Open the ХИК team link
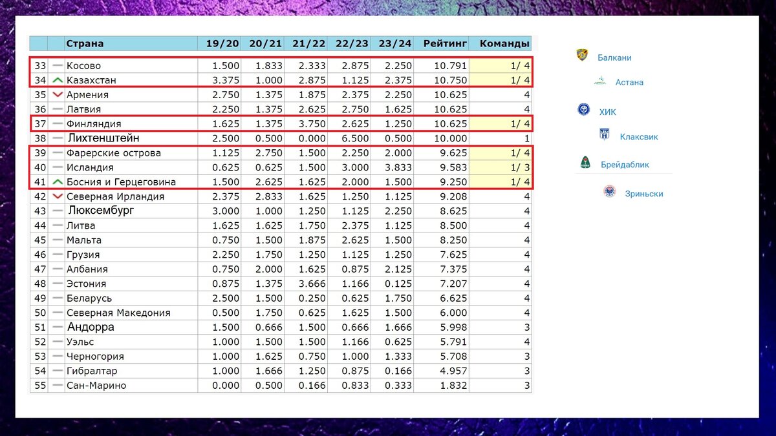 608,112
